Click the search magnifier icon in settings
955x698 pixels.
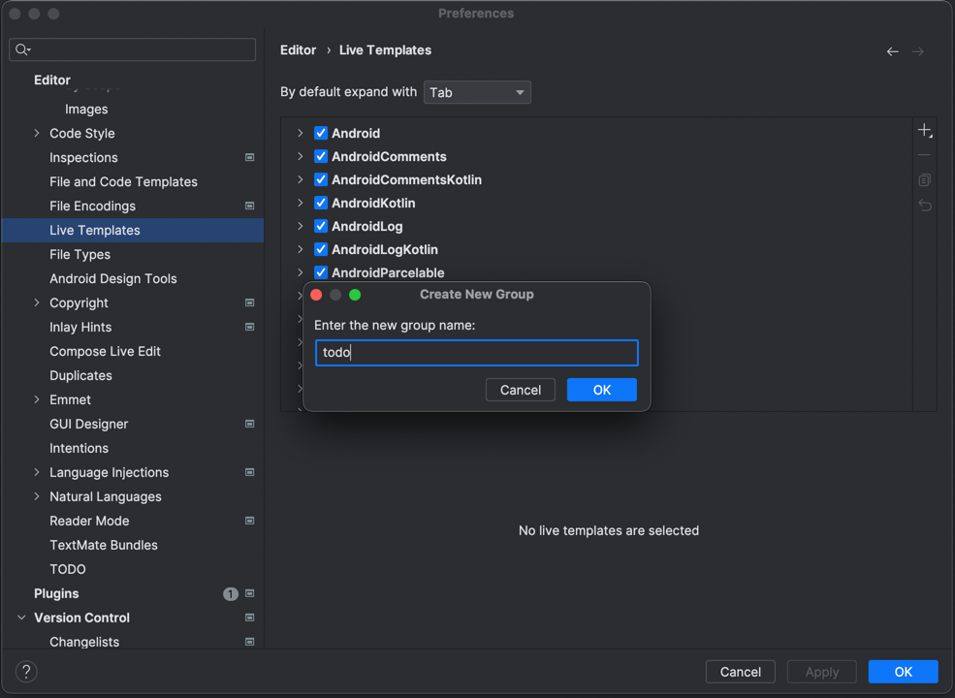click(x=22, y=49)
